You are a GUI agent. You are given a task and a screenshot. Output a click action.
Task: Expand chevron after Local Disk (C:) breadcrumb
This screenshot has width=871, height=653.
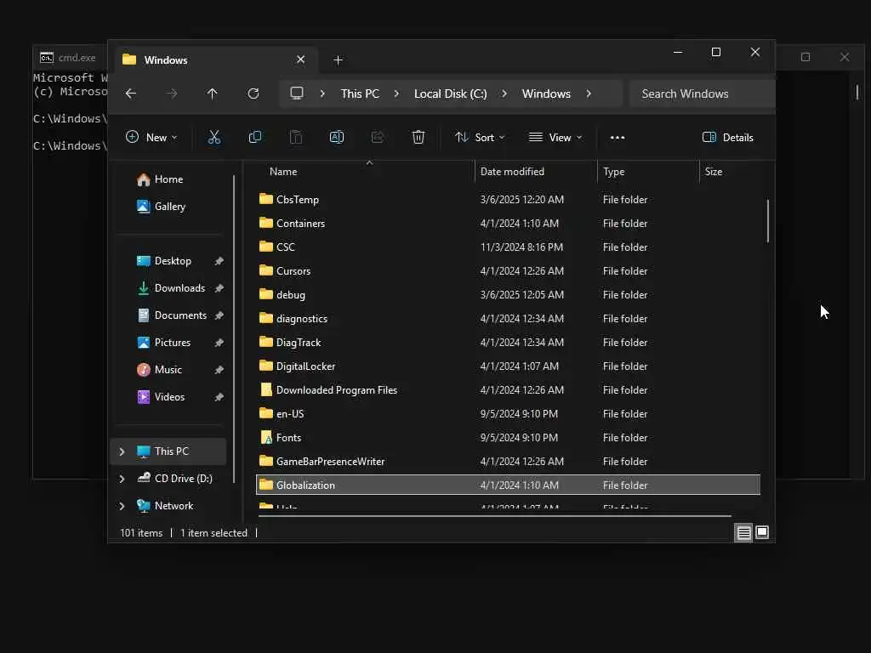(x=504, y=94)
